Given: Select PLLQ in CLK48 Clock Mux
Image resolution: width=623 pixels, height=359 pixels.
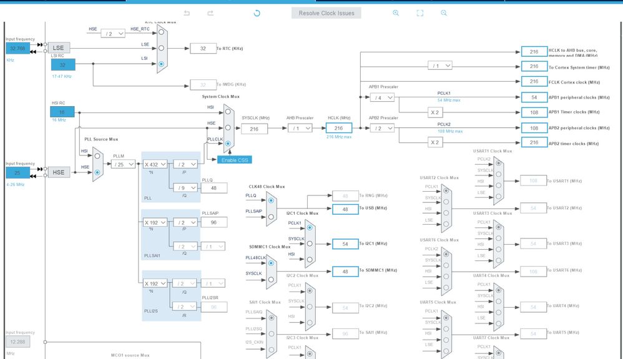Looking at the screenshot, I should (271, 200).
